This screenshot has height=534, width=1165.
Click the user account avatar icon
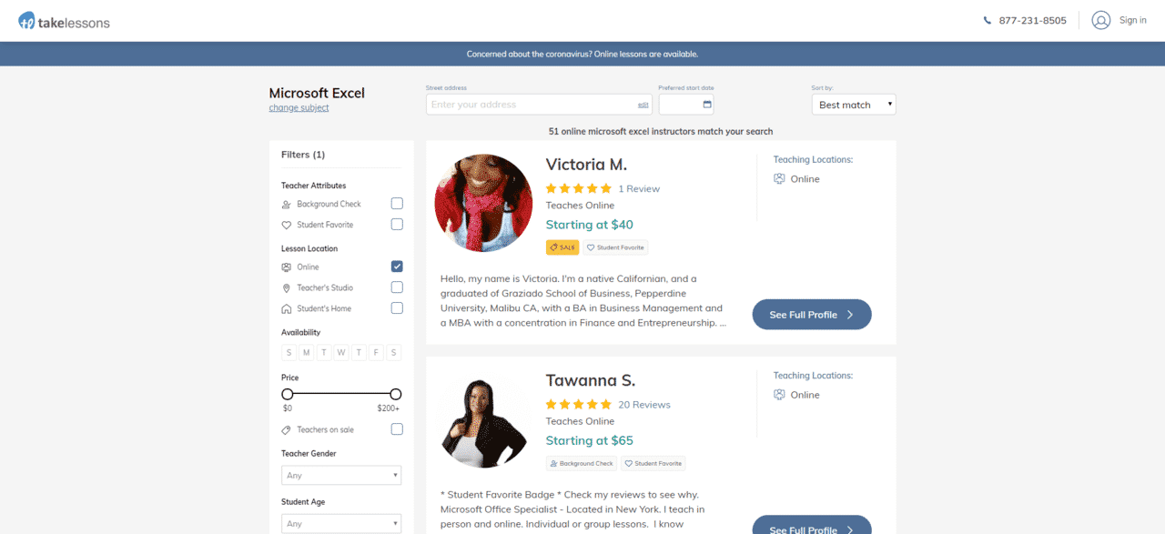pyautogui.click(x=1101, y=20)
